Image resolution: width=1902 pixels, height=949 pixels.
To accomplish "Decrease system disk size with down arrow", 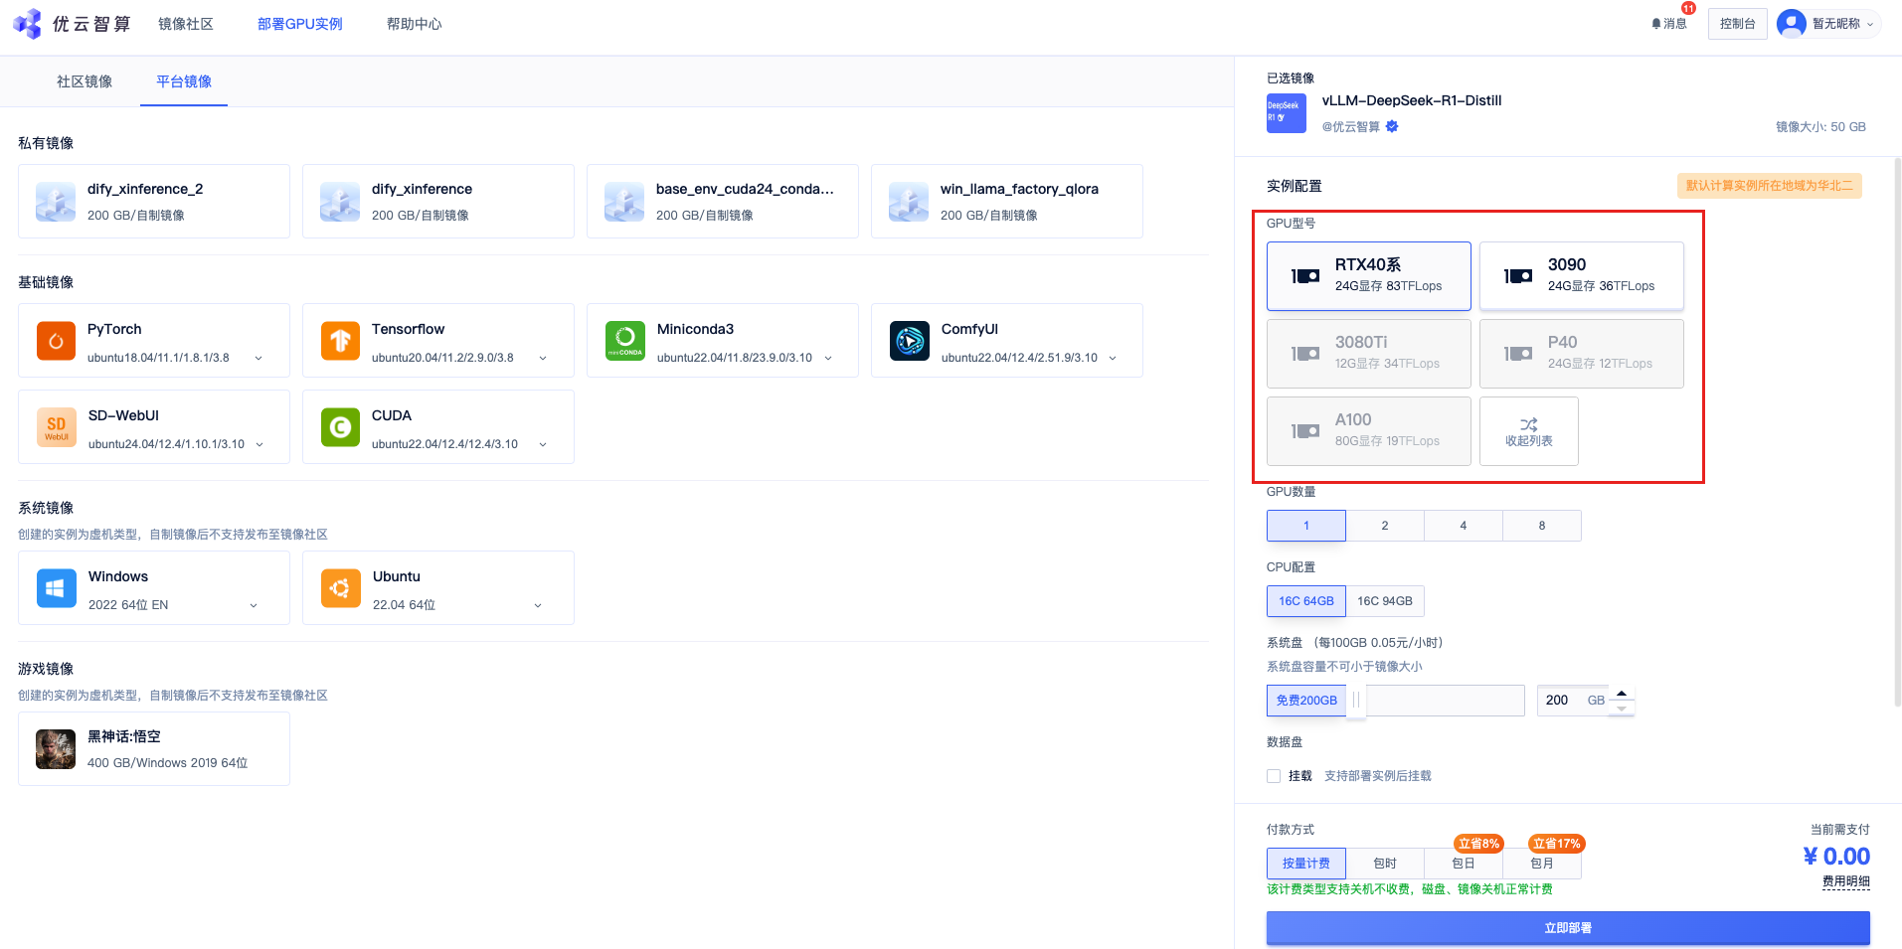I will point(1622,709).
